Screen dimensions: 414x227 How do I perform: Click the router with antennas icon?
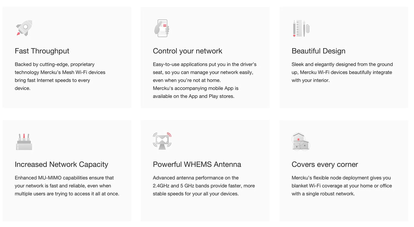click(x=24, y=142)
